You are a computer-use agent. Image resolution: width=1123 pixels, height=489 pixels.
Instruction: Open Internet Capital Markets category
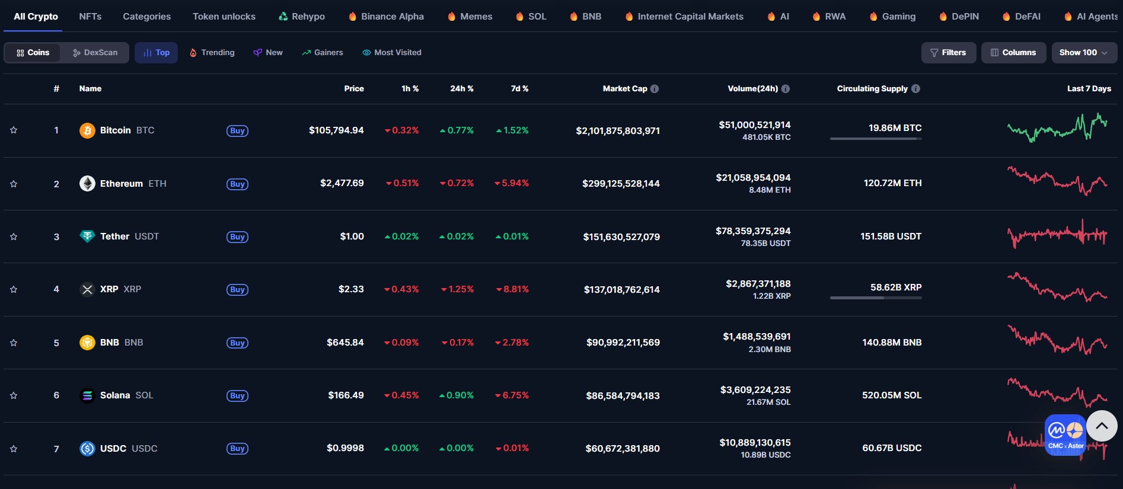pyautogui.click(x=684, y=17)
